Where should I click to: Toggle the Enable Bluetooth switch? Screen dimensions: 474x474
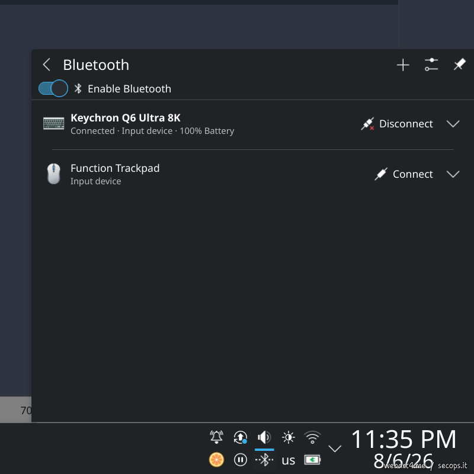[x=53, y=88]
